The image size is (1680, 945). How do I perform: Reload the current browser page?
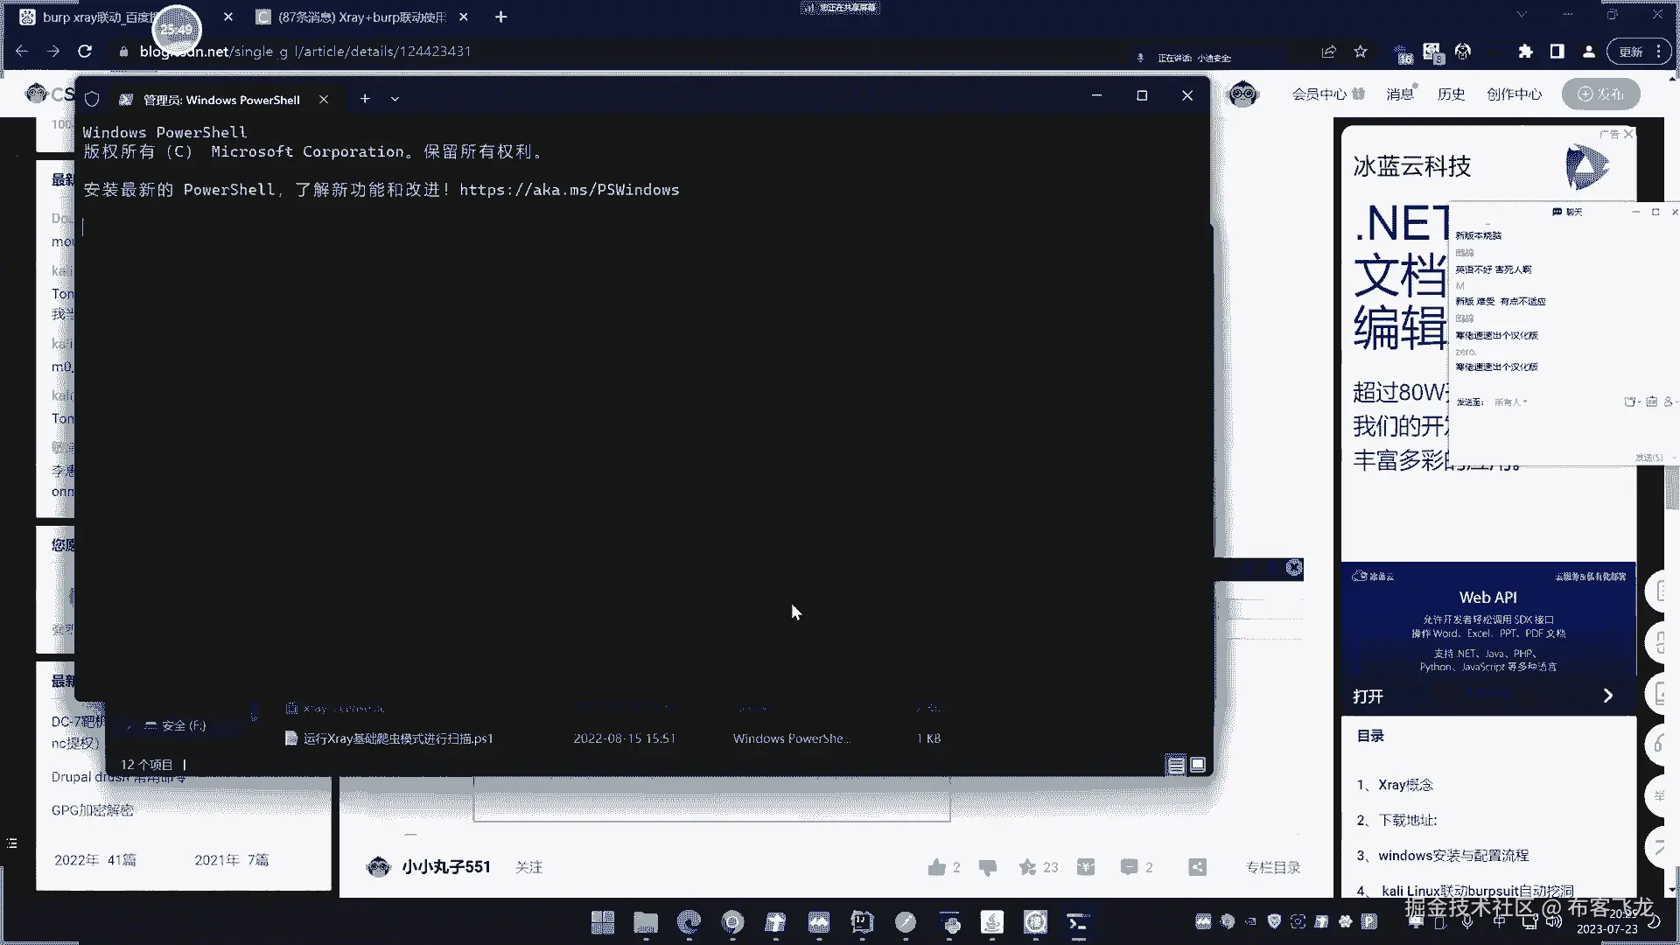pos(85,52)
